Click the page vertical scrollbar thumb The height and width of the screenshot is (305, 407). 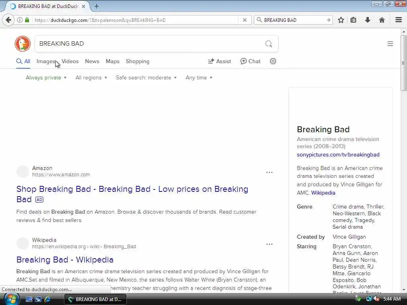coord(403,63)
